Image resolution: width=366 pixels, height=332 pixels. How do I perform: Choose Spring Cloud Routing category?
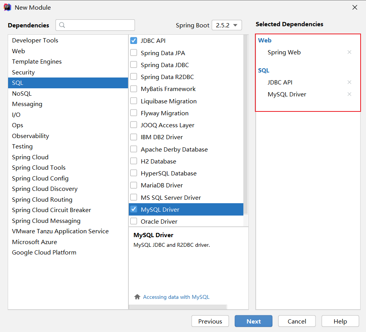[68, 200]
